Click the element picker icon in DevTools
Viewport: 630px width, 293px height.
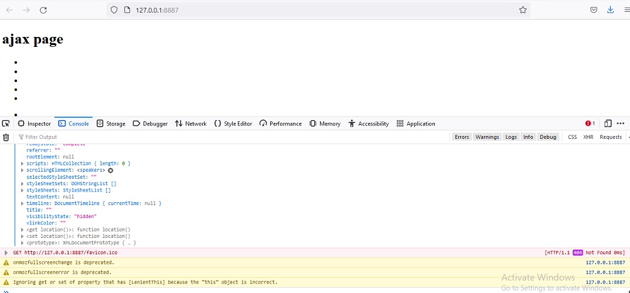tap(6, 124)
